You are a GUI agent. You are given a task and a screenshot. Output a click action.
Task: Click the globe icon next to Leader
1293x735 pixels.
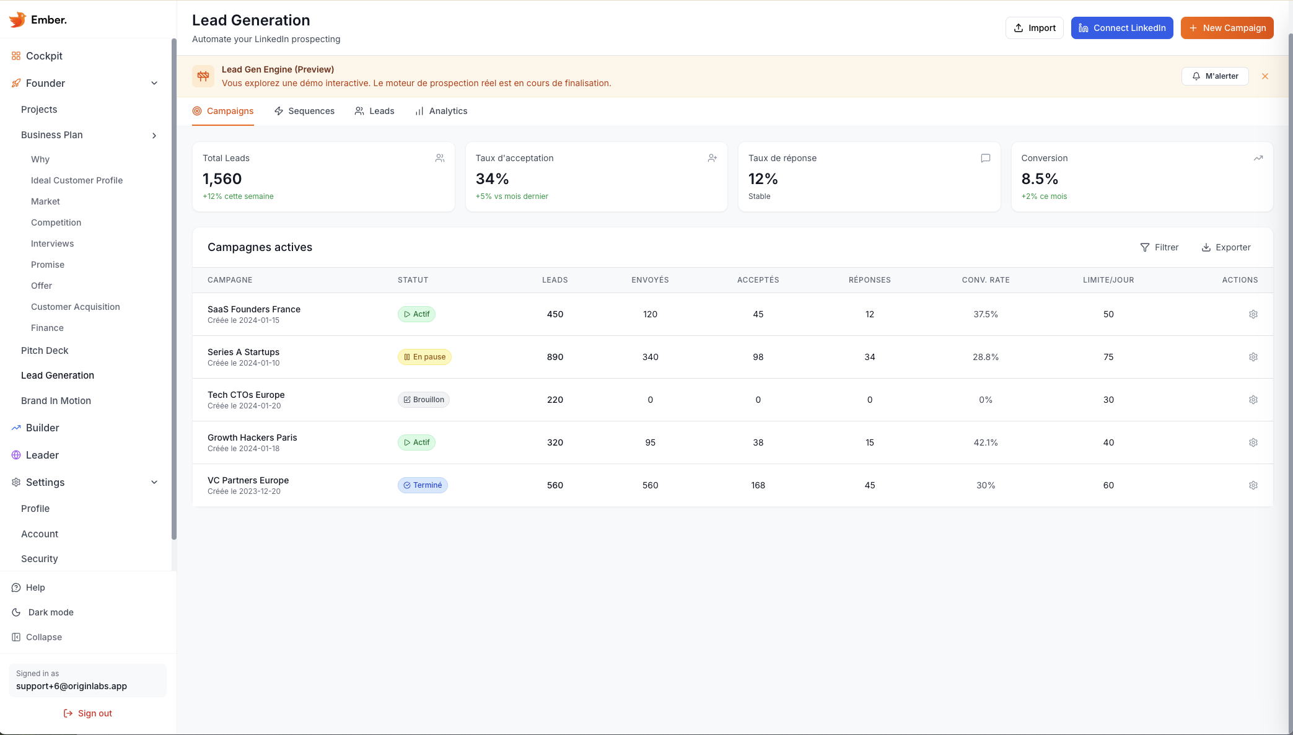[15, 455]
